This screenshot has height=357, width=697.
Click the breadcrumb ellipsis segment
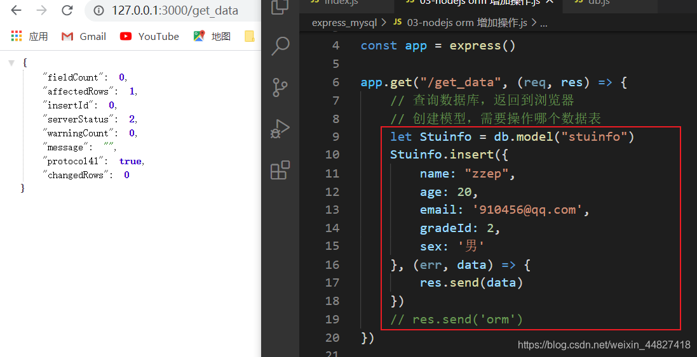coord(543,23)
